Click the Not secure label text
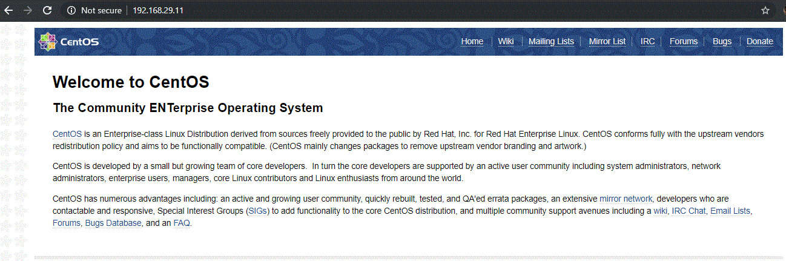 (x=101, y=10)
